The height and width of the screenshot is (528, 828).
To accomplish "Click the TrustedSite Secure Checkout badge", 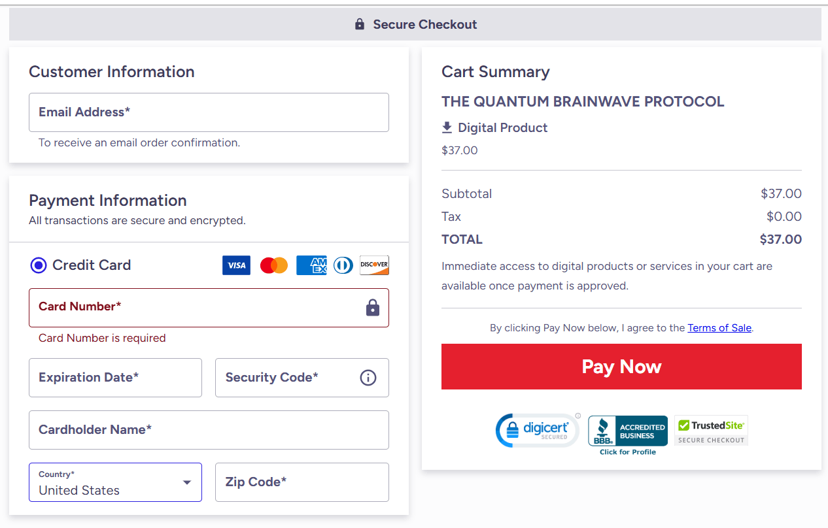I will (711, 430).
